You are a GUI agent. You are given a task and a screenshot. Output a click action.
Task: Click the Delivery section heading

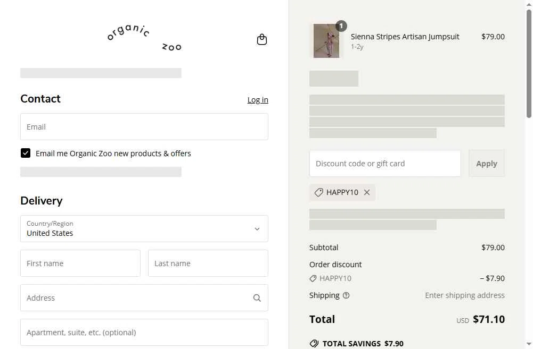[x=42, y=200]
